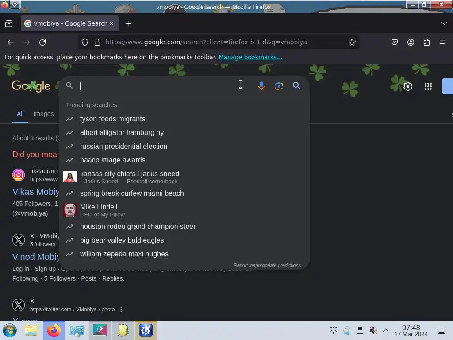This screenshot has width=453, height=340.
Task: Expand the hidden system tray arrow
Action: (386, 330)
